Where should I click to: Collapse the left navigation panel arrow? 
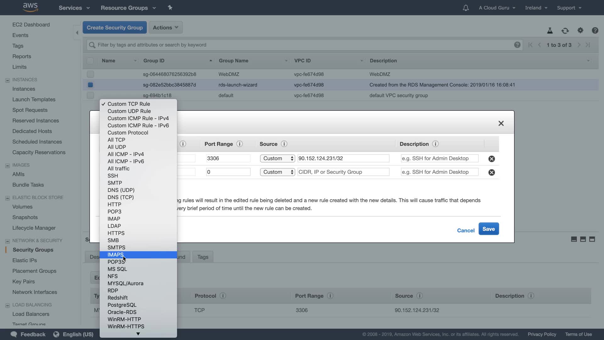point(77,32)
